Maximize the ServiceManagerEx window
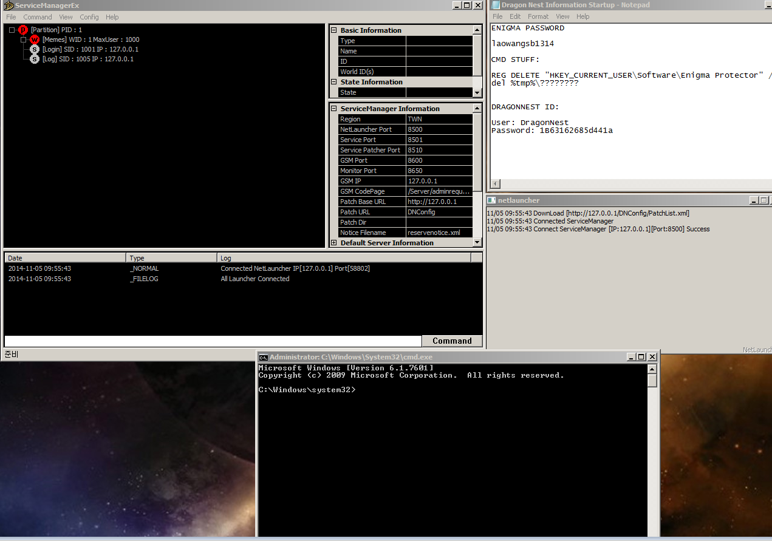The image size is (772, 541). (x=466, y=5)
